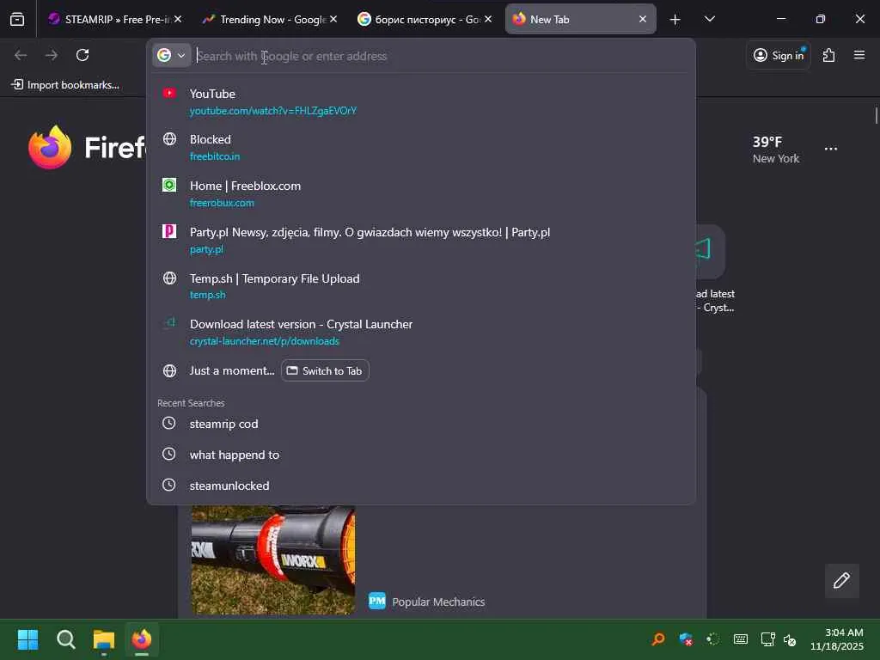Reload the current page
Screen dimensions: 880x660
click(x=82, y=55)
